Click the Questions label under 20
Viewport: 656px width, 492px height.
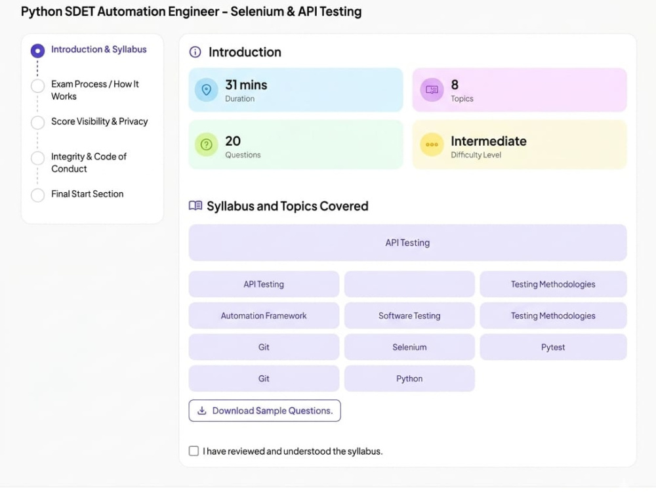243,155
